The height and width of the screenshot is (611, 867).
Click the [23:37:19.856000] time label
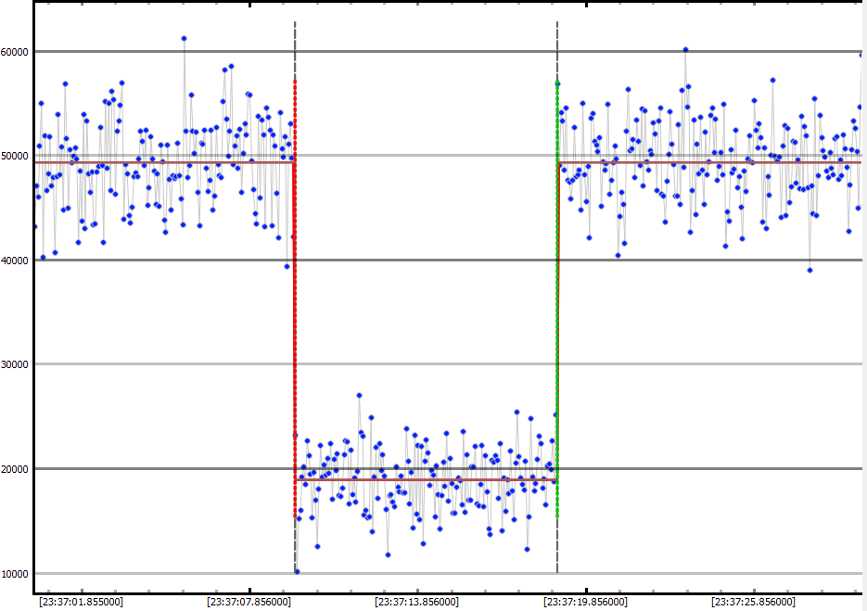585,602
